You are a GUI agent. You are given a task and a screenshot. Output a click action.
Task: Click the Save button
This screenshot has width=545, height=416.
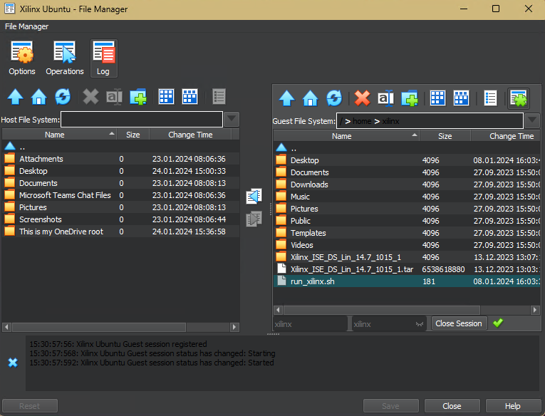(390, 406)
